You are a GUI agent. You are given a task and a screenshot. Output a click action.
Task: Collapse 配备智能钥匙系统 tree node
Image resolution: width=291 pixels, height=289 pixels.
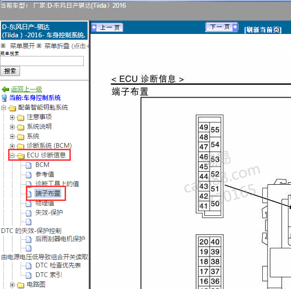coord(3,108)
